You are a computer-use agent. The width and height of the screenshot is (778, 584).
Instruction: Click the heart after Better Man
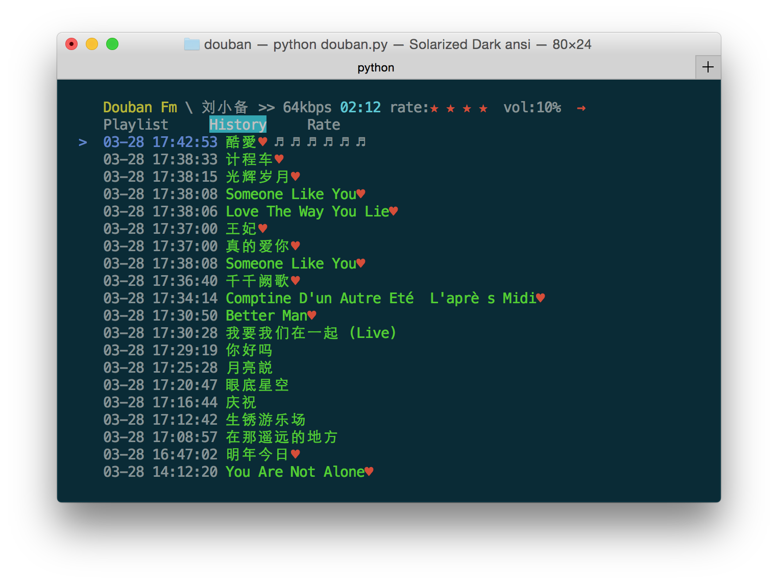[x=312, y=315]
